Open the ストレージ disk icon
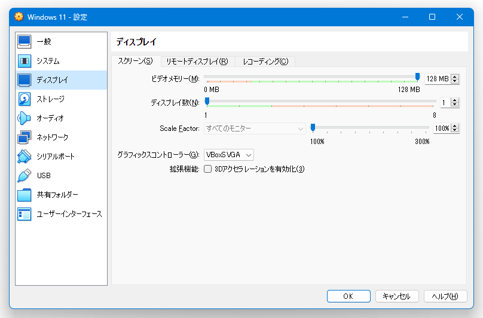Viewport: 483px width, 318px height. [x=25, y=99]
